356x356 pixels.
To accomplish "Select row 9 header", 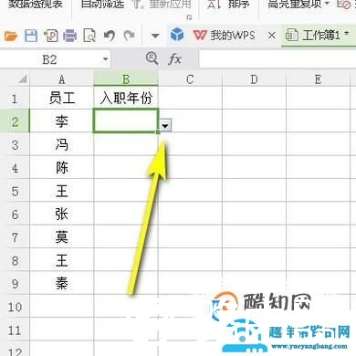I will point(15,283).
